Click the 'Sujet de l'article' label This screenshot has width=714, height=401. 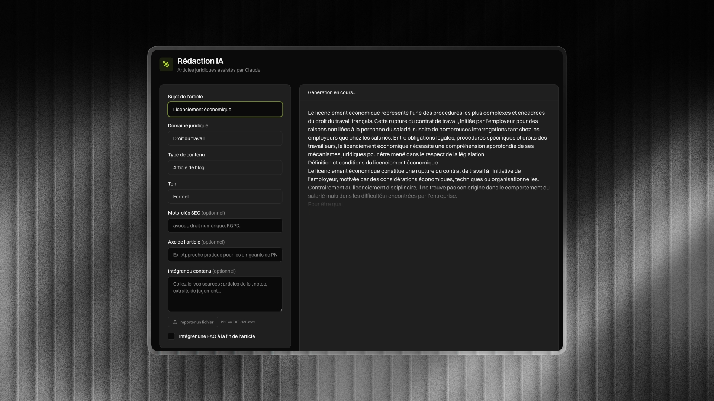(185, 97)
